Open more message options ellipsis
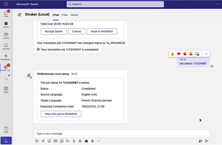This screenshot has width=222, height=145. click(206, 54)
